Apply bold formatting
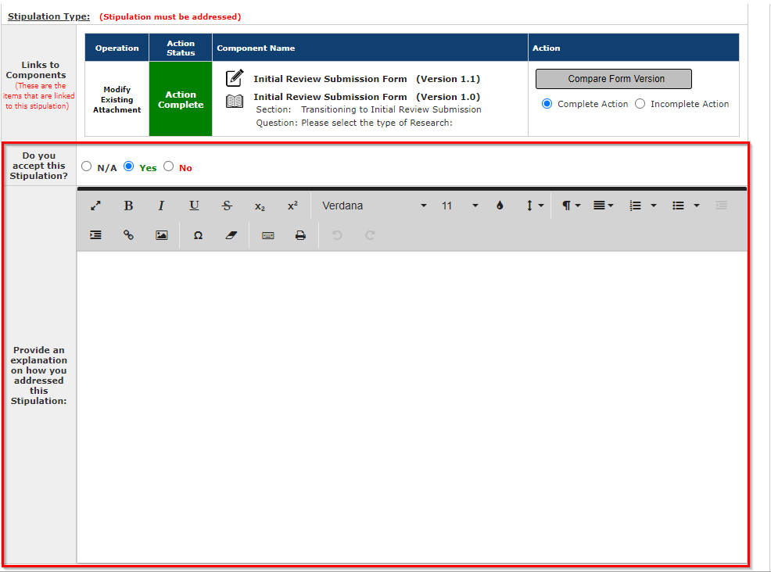 128,206
